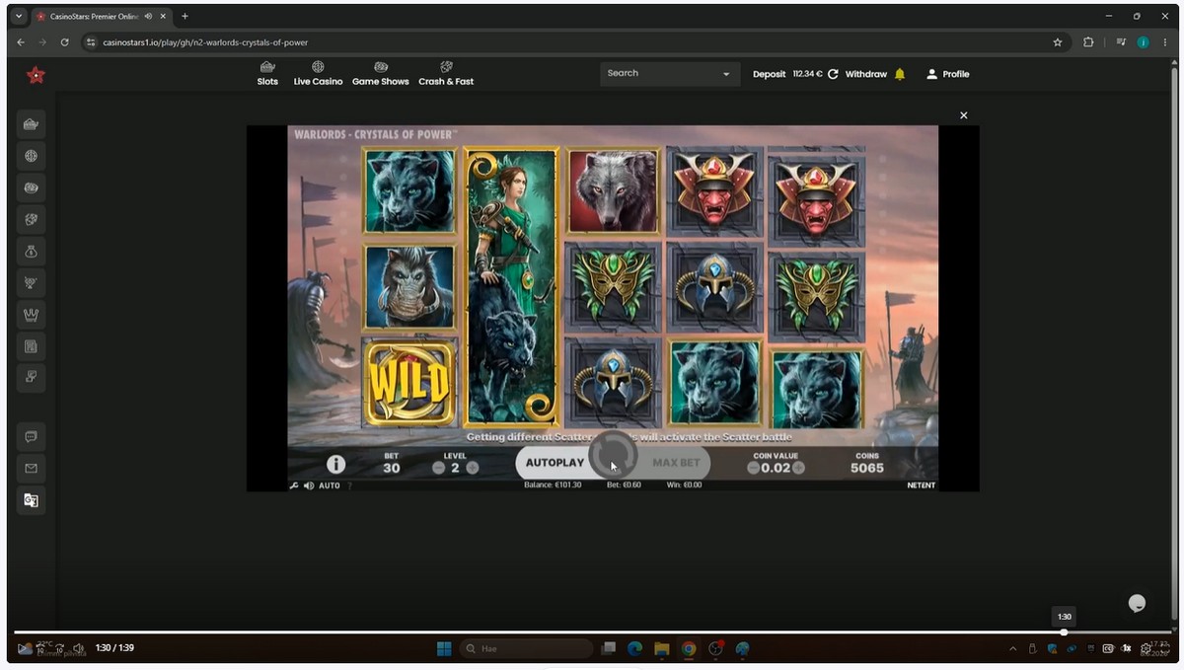
Task: Show hidden system tray icons
Action: coord(1013,648)
